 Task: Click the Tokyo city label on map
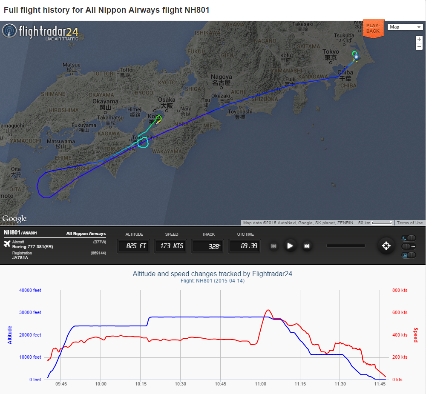click(331, 54)
